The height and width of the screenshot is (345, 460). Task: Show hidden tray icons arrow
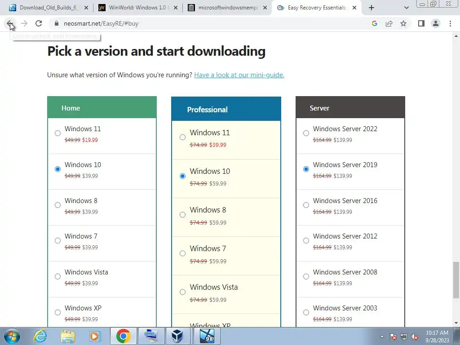[382, 337]
